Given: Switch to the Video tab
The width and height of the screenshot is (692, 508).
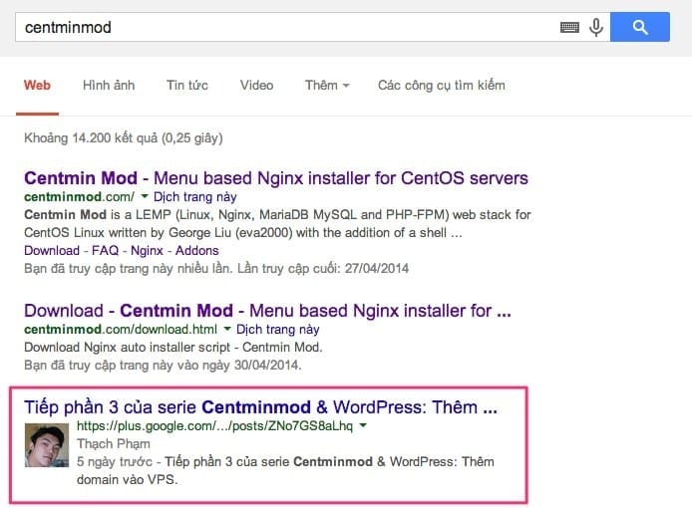Looking at the screenshot, I should pyautogui.click(x=256, y=85).
